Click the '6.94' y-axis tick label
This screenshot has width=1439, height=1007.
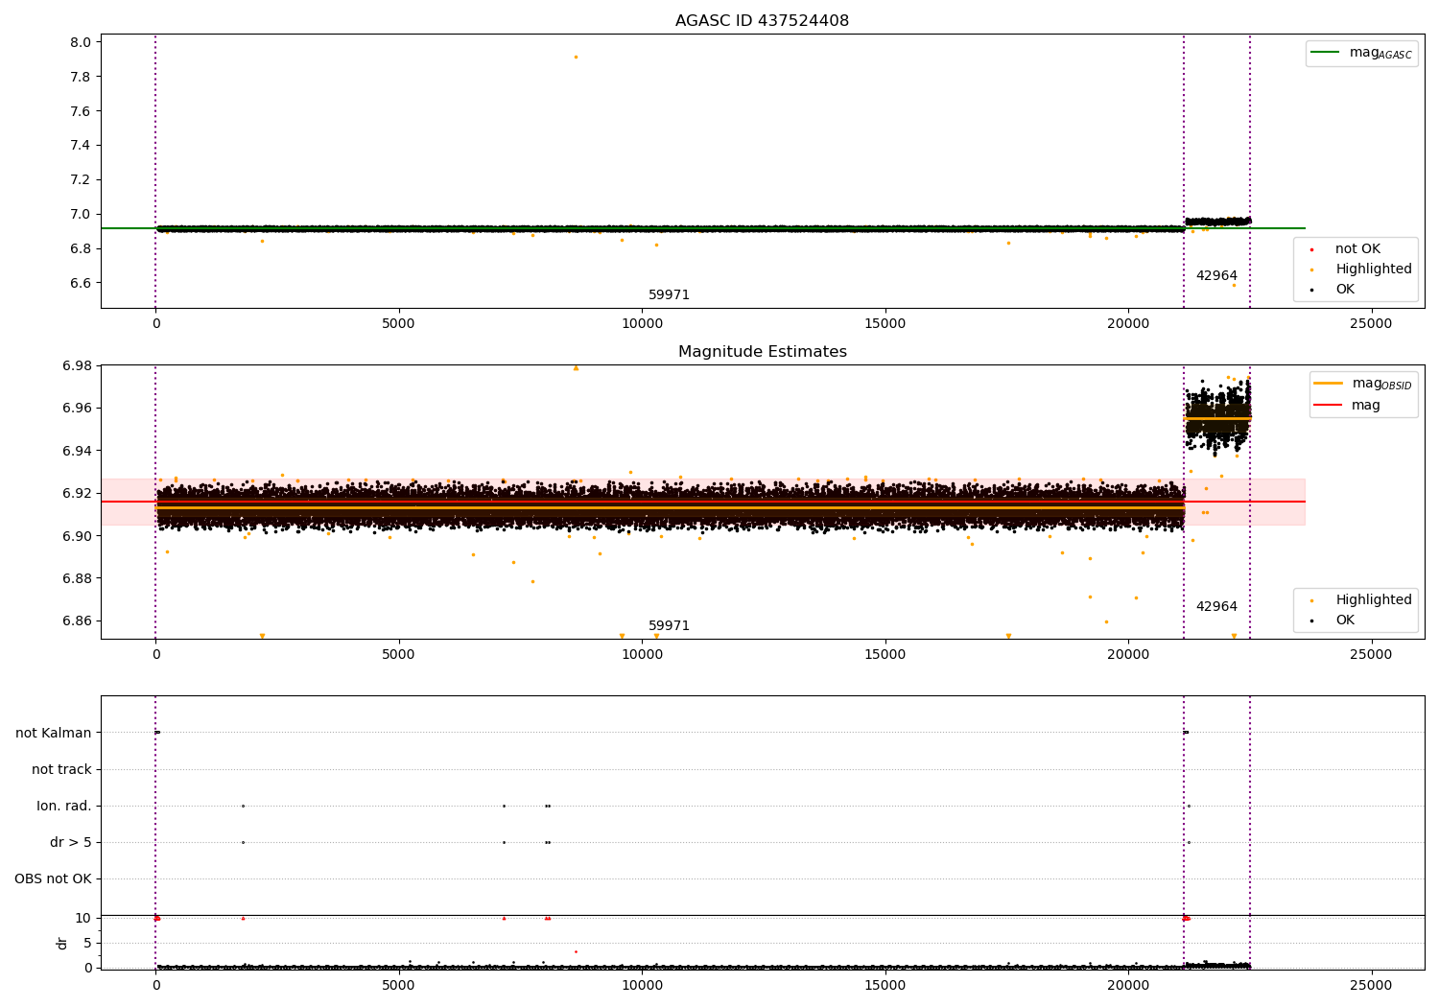click(77, 451)
